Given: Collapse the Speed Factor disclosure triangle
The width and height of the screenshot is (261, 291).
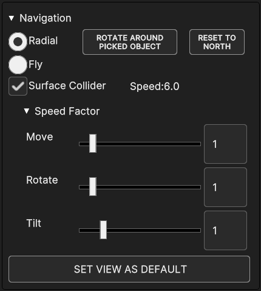Looking at the screenshot, I should point(27,111).
